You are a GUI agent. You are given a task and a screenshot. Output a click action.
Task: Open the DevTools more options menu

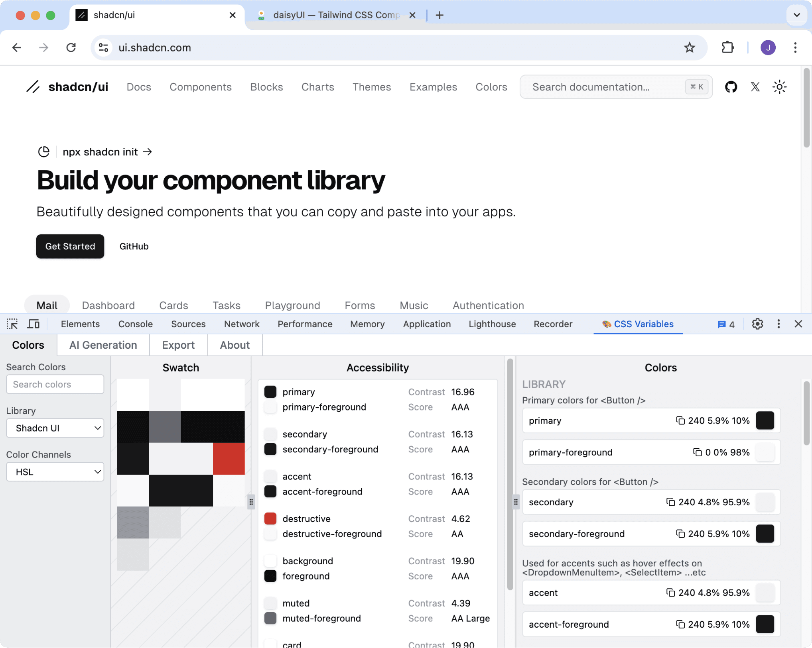pos(778,324)
